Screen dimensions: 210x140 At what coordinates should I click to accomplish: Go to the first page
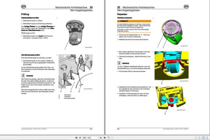coord(76,138)
